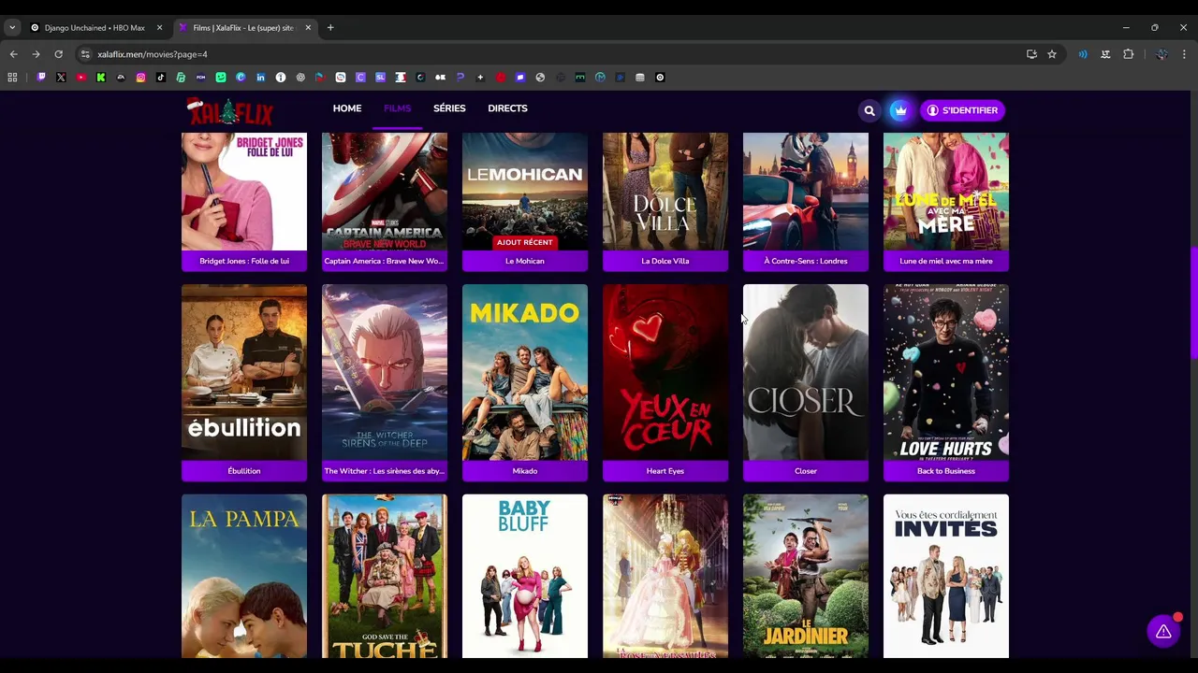This screenshot has height=673, width=1198.
Task: Open the Le Mohican title link
Action: (x=525, y=261)
